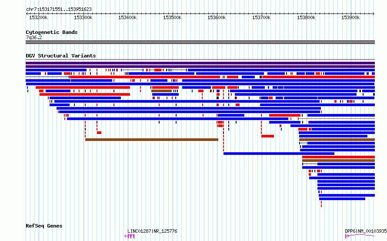Click the second purple full-width variant bar

[x=200, y=67]
